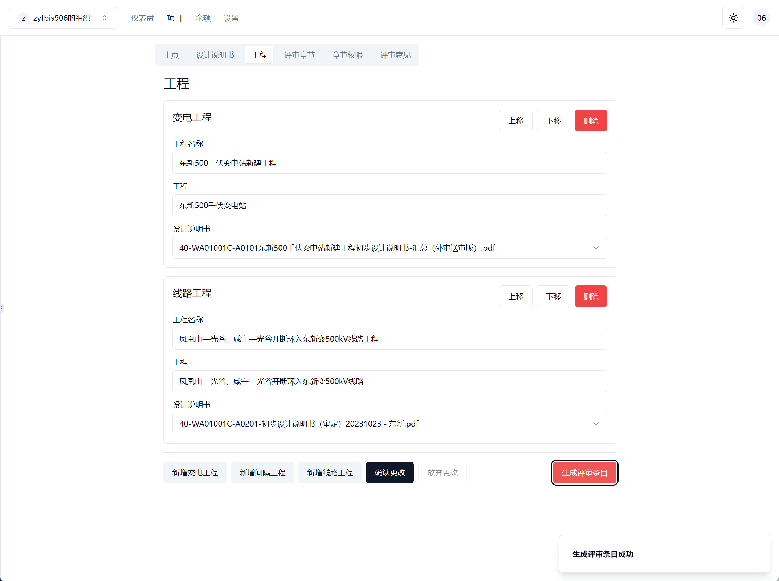
Task: Edit 工程名称 field 东新500千伏变电站新建工程
Action: click(x=390, y=163)
